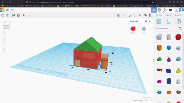Zoom out minus button
The image size is (184, 103).
point(4,47)
